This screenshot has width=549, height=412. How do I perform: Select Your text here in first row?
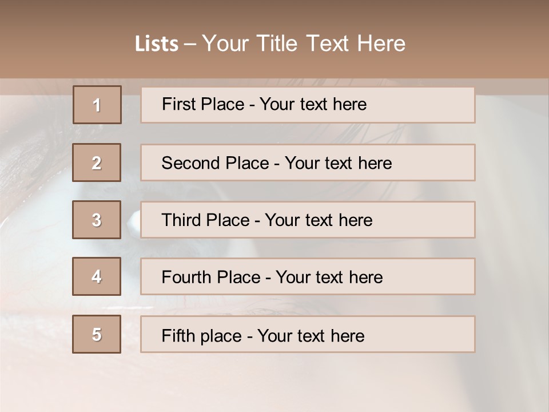point(313,104)
